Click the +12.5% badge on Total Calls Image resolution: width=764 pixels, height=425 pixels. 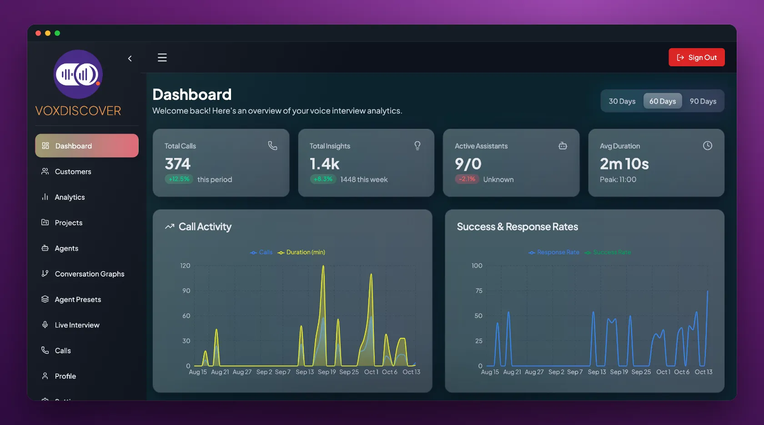[x=179, y=179]
